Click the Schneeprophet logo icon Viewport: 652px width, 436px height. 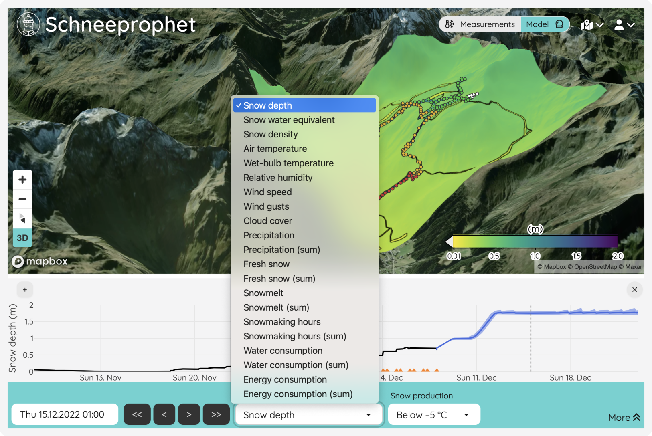[x=28, y=24]
